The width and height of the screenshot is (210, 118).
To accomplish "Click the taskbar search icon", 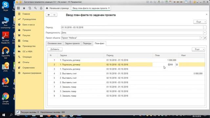I will point(11,115).
